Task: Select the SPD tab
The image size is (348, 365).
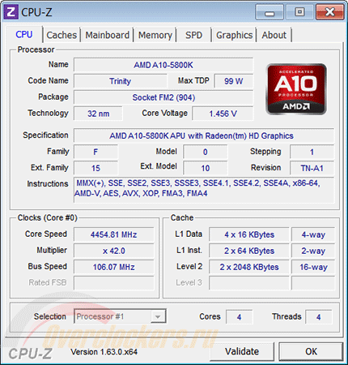Action: [193, 35]
